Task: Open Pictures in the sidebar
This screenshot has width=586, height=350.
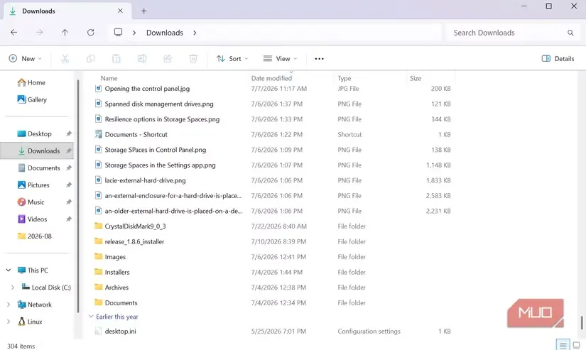Action: 37,185
